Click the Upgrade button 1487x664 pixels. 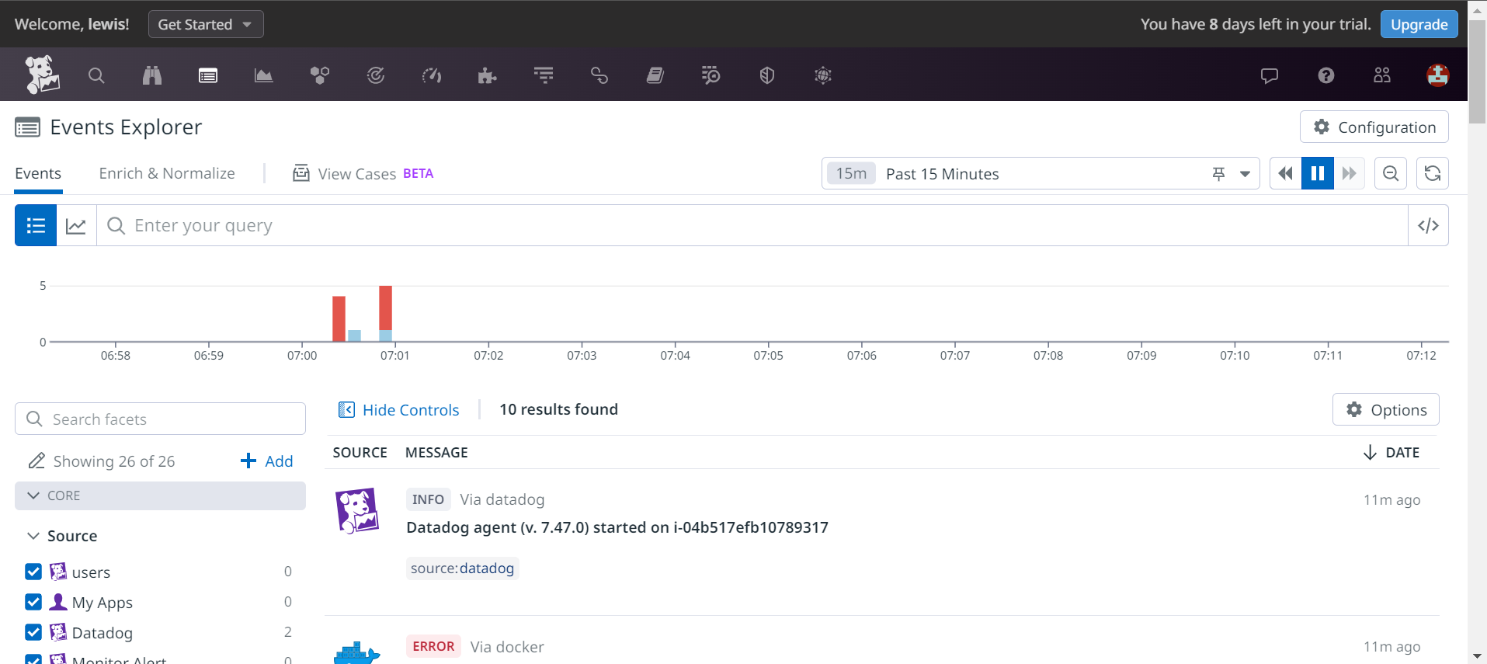[x=1419, y=24]
